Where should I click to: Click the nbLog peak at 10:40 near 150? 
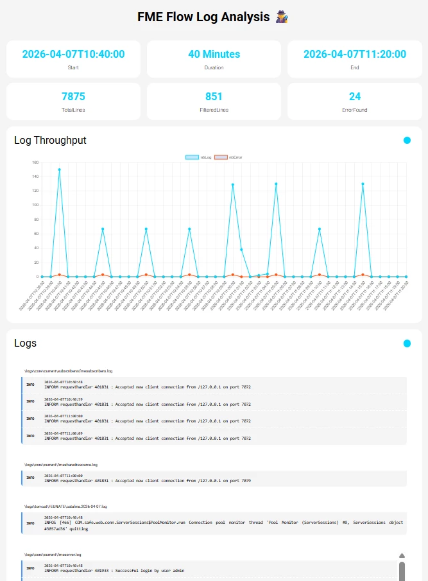click(59, 169)
